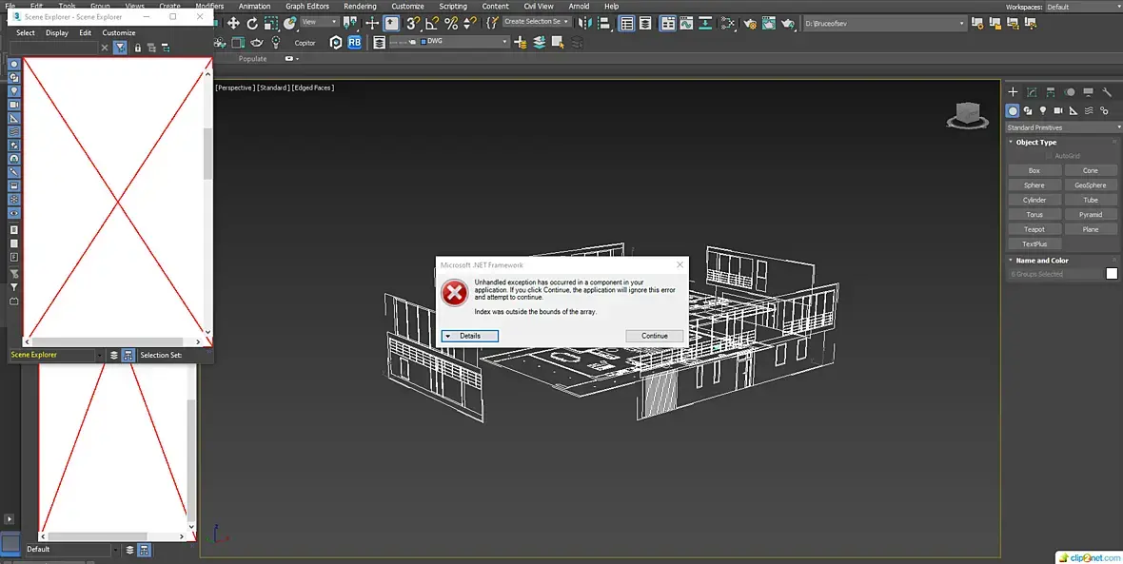Toggle Angle Snap in main toolbar

click(x=432, y=23)
